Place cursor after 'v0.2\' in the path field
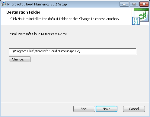This screenshot has width=150, height=117. click(80, 51)
